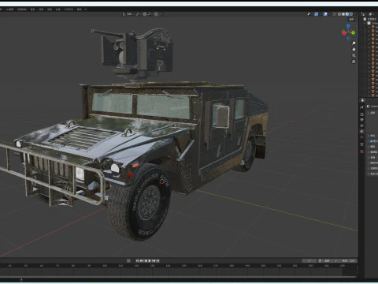The height and width of the screenshot is (284, 378).
Task: Toggle the preview range clock icon
Action: click(320, 261)
